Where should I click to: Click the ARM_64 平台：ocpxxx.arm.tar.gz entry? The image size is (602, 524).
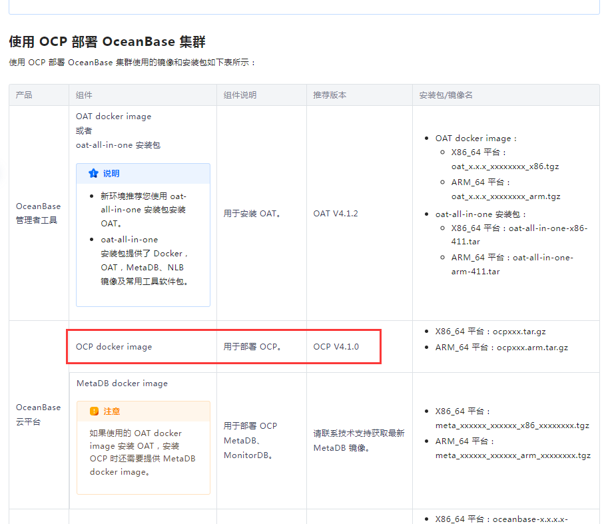(x=501, y=348)
